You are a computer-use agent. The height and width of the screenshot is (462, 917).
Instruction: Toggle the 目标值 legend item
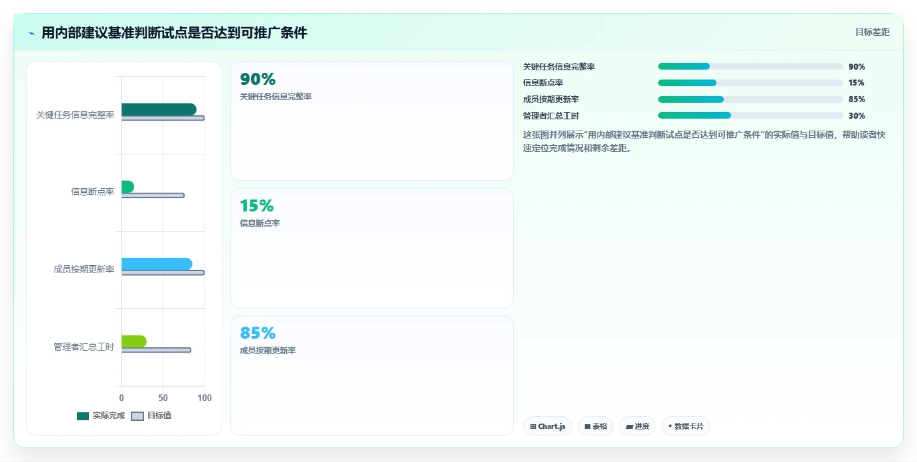pyautogui.click(x=151, y=416)
